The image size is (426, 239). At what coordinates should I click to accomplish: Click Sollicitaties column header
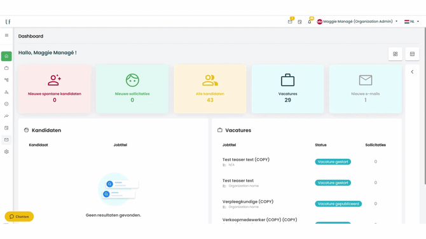pyautogui.click(x=376, y=145)
